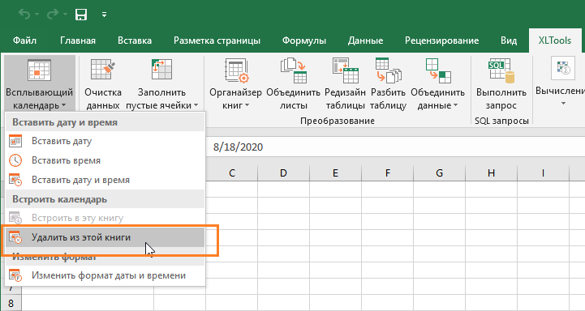Image resolution: width=585 pixels, height=311 pixels.
Task: Select column I header
Action: tap(543, 173)
